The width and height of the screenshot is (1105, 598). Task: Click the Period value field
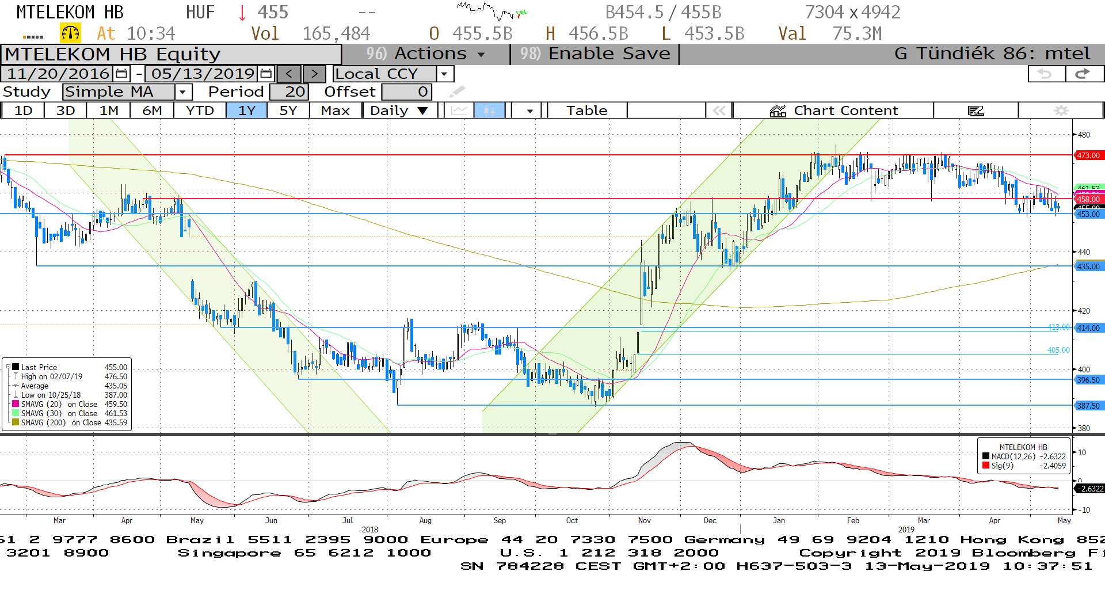pyautogui.click(x=289, y=92)
